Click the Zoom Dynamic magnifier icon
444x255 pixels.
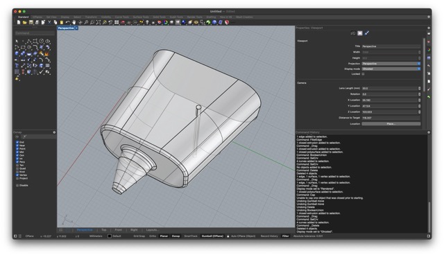86,22
